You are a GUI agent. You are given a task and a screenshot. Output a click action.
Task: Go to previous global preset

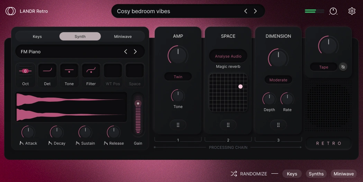(246, 11)
